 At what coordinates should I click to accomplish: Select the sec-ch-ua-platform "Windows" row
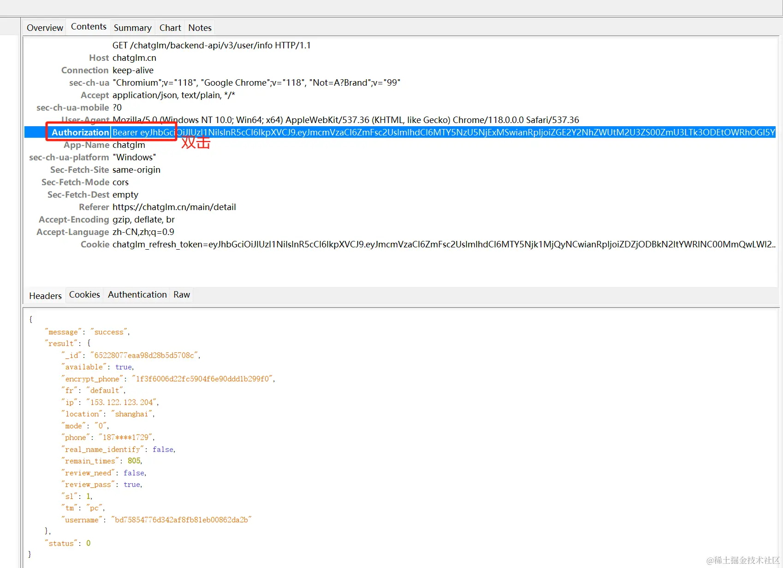(400, 157)
